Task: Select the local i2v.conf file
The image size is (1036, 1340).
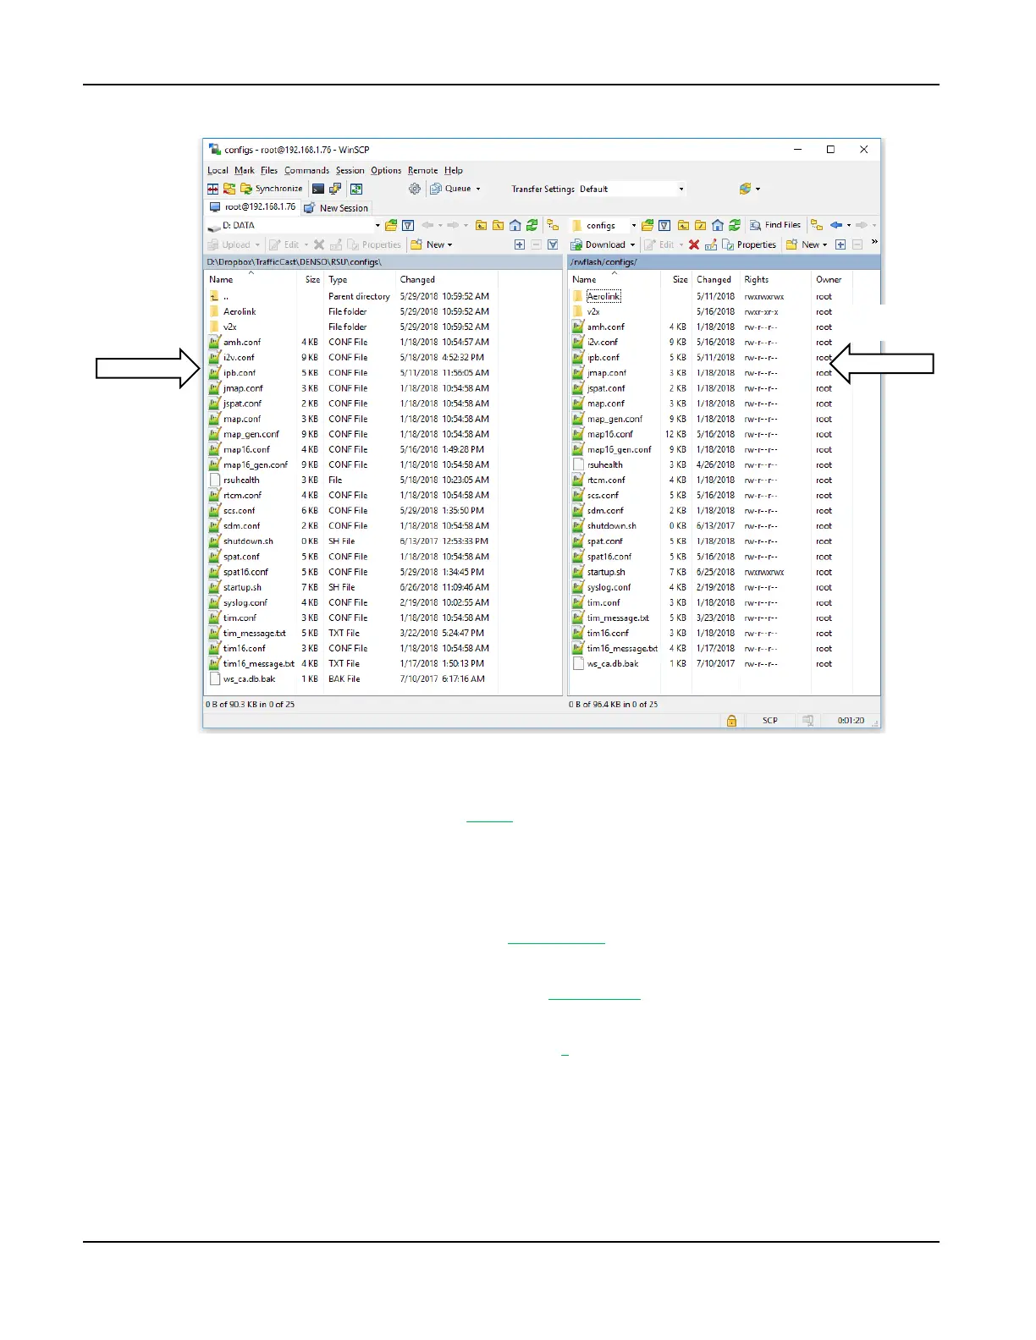Action: 239,357
